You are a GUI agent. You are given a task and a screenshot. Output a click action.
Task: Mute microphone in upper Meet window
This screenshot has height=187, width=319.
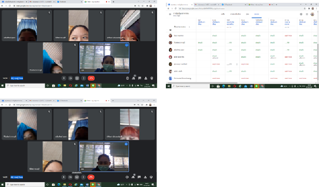coord(64,78)
